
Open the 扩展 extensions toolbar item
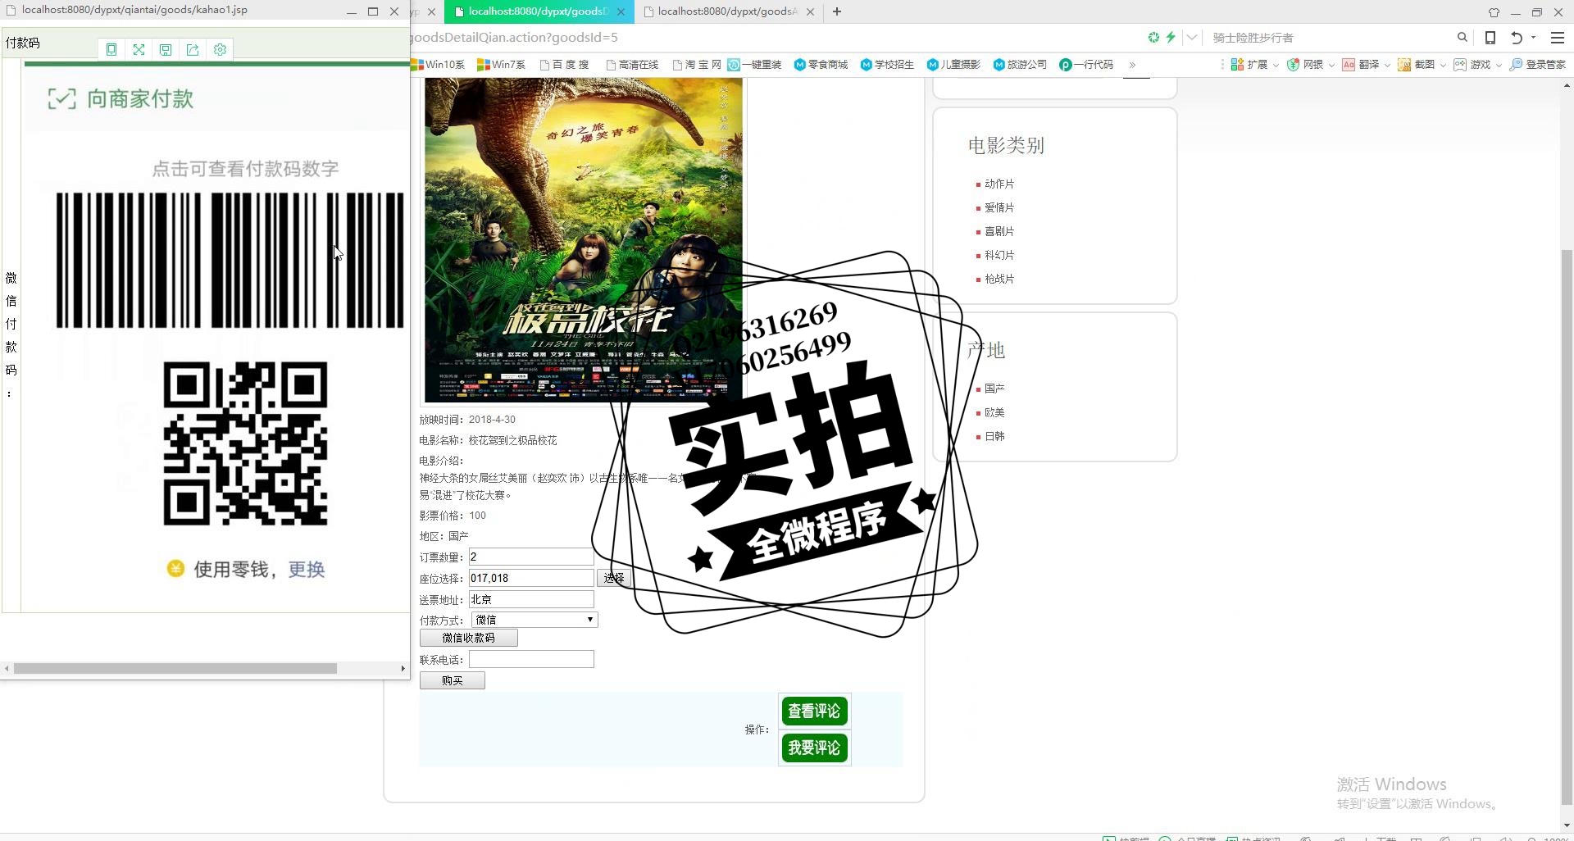point(1249,65)
